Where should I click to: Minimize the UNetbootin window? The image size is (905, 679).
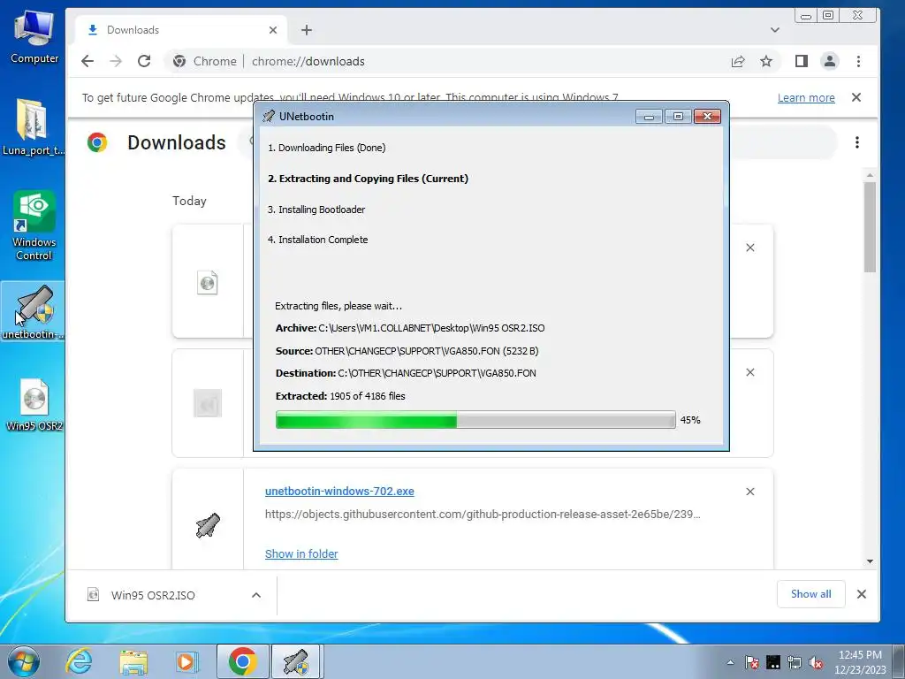[x=649, y=117]
